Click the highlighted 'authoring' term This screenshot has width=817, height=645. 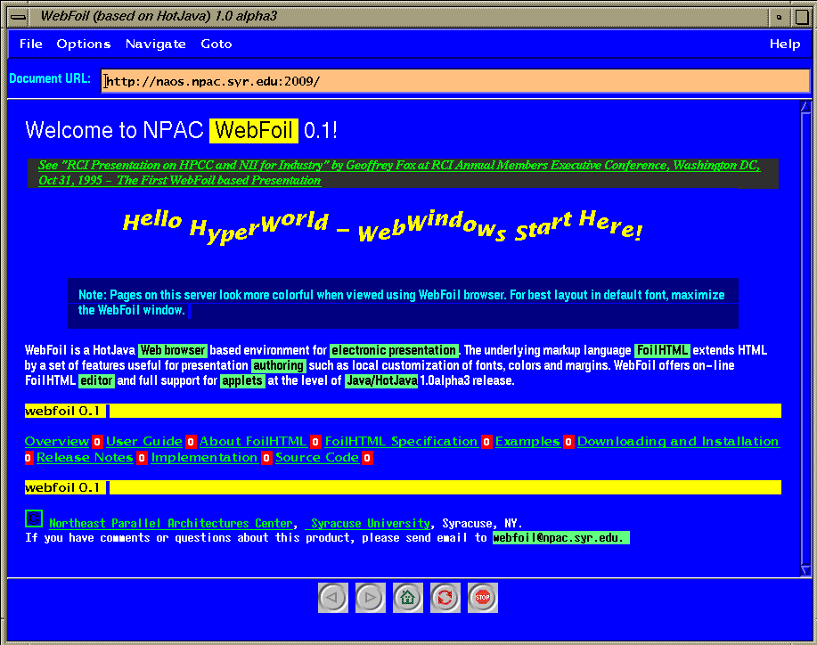coord(279,365)
